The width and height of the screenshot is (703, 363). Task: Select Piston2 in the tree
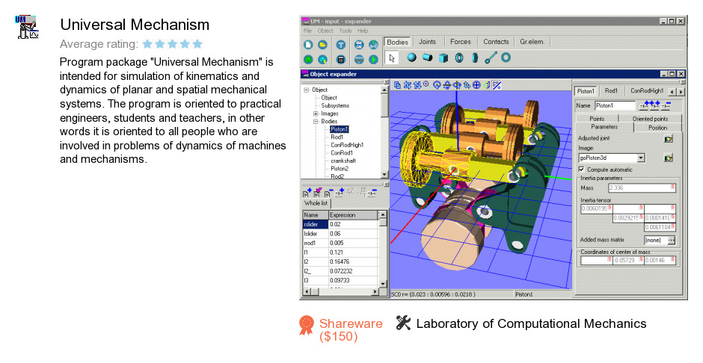point(340,169)
